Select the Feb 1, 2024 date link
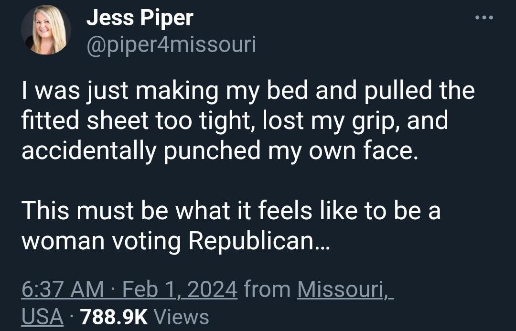Image resolution: width=516 pixels, height=331 pixels. pyautogui.click(x=180, y=289)
